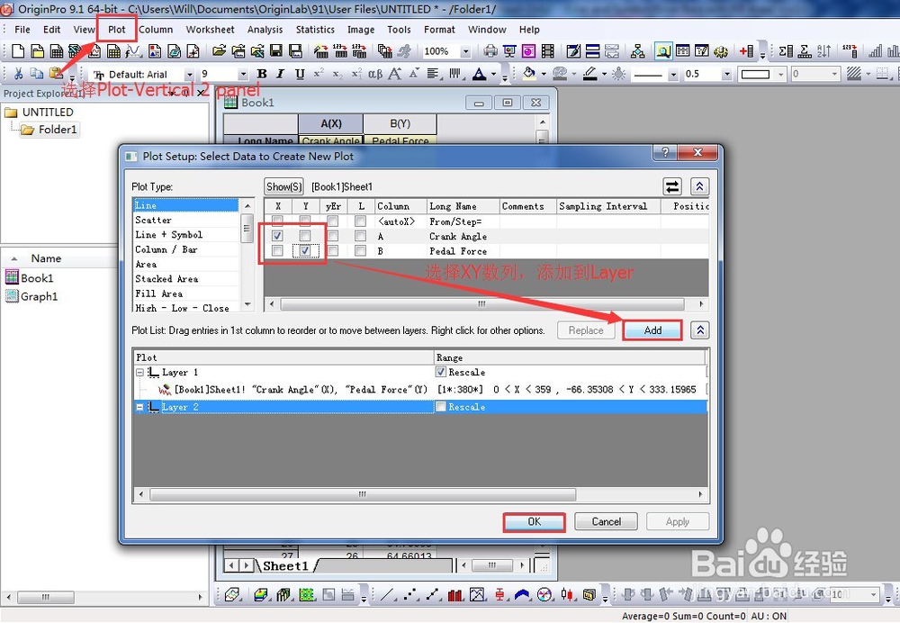Uncheck Y checkbox for column B

point(305,251)
